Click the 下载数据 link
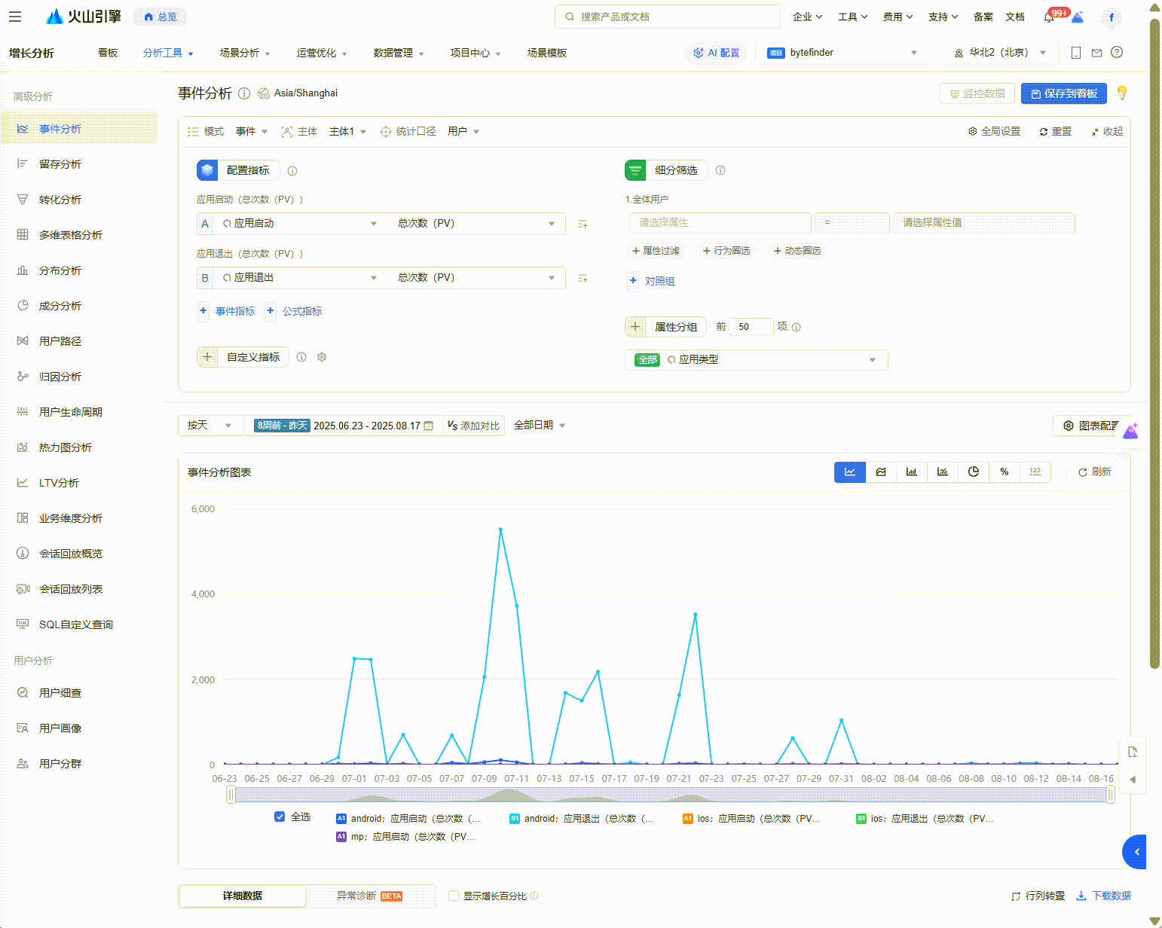Image resolution: width=1162 pixels, height=928 pixels. [1104, 896]
